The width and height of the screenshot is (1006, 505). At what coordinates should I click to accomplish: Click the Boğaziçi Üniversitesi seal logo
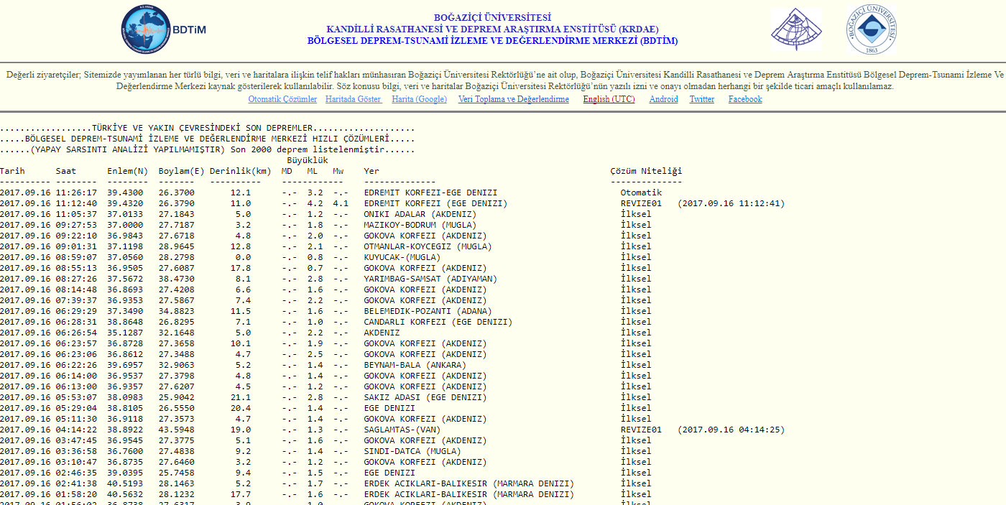click(871, 29)
